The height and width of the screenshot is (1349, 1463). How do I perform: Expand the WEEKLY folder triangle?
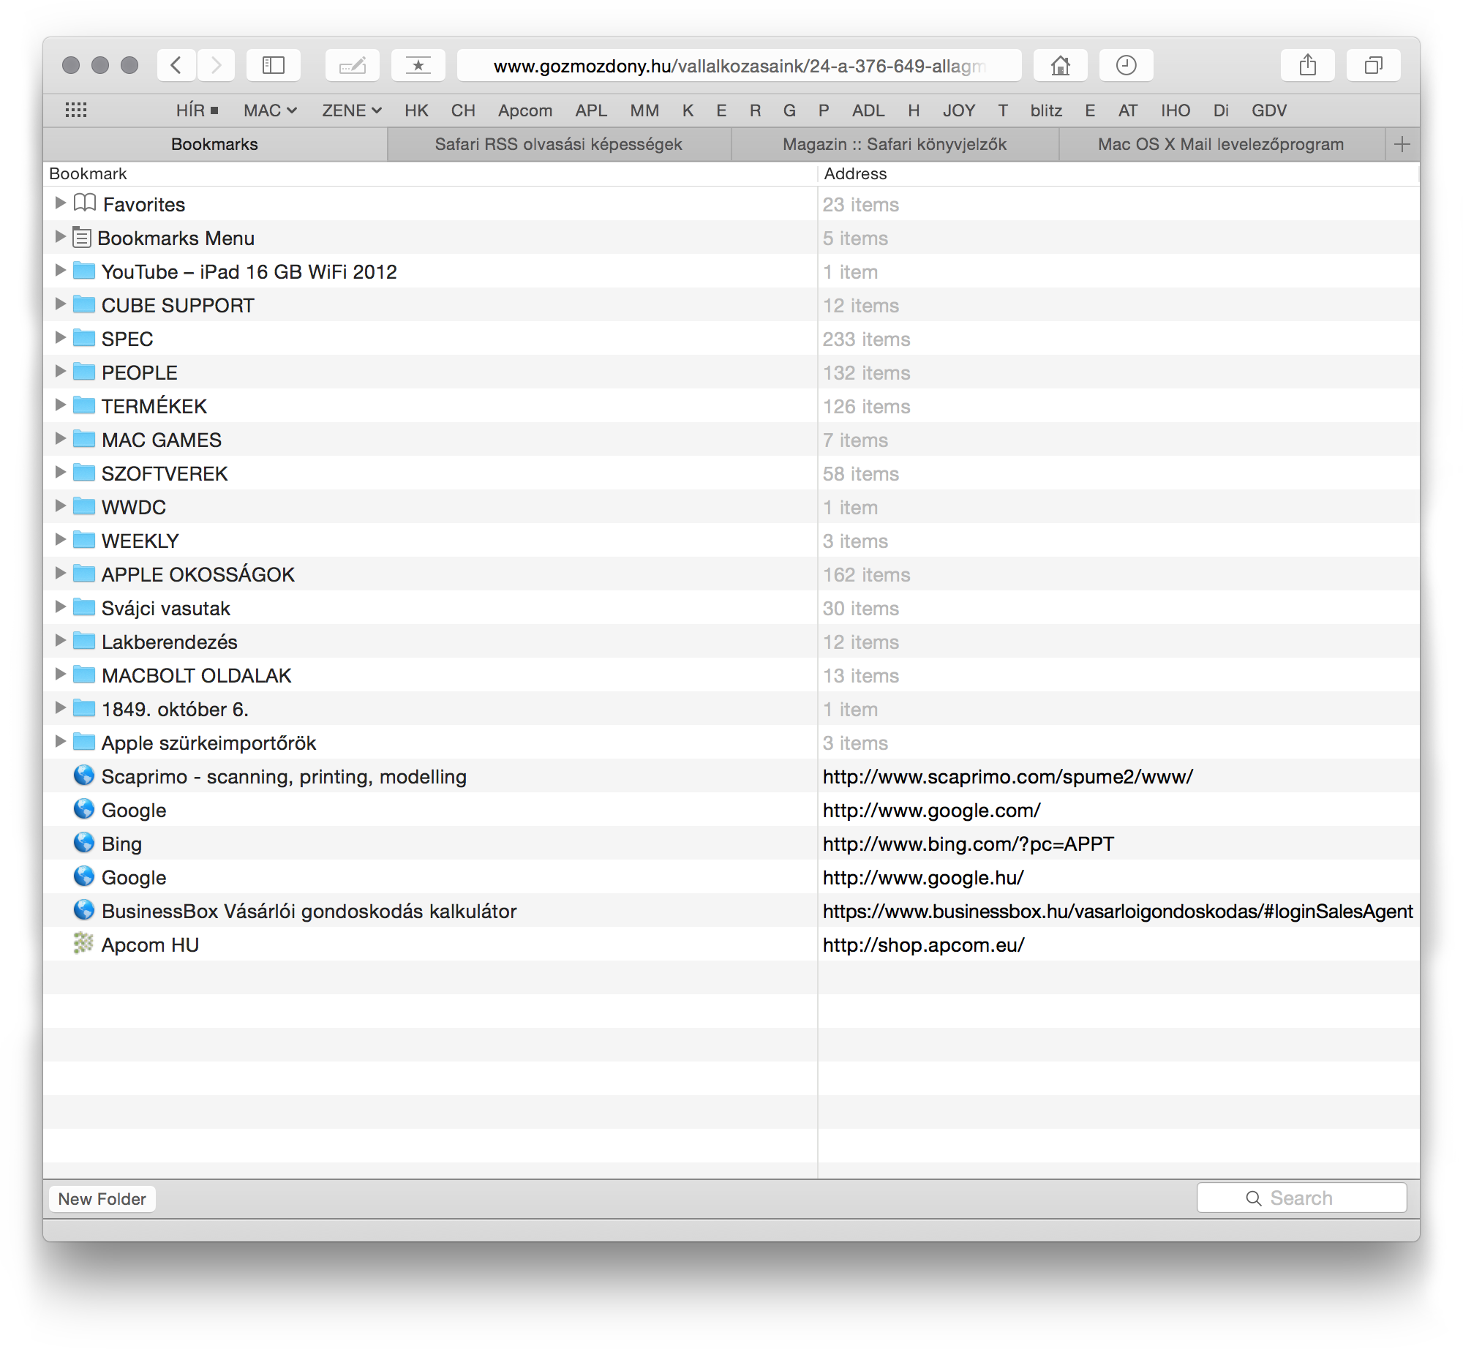(x=60, y=539)
